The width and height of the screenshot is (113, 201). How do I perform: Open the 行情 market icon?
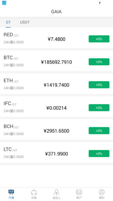pos(11,192)
